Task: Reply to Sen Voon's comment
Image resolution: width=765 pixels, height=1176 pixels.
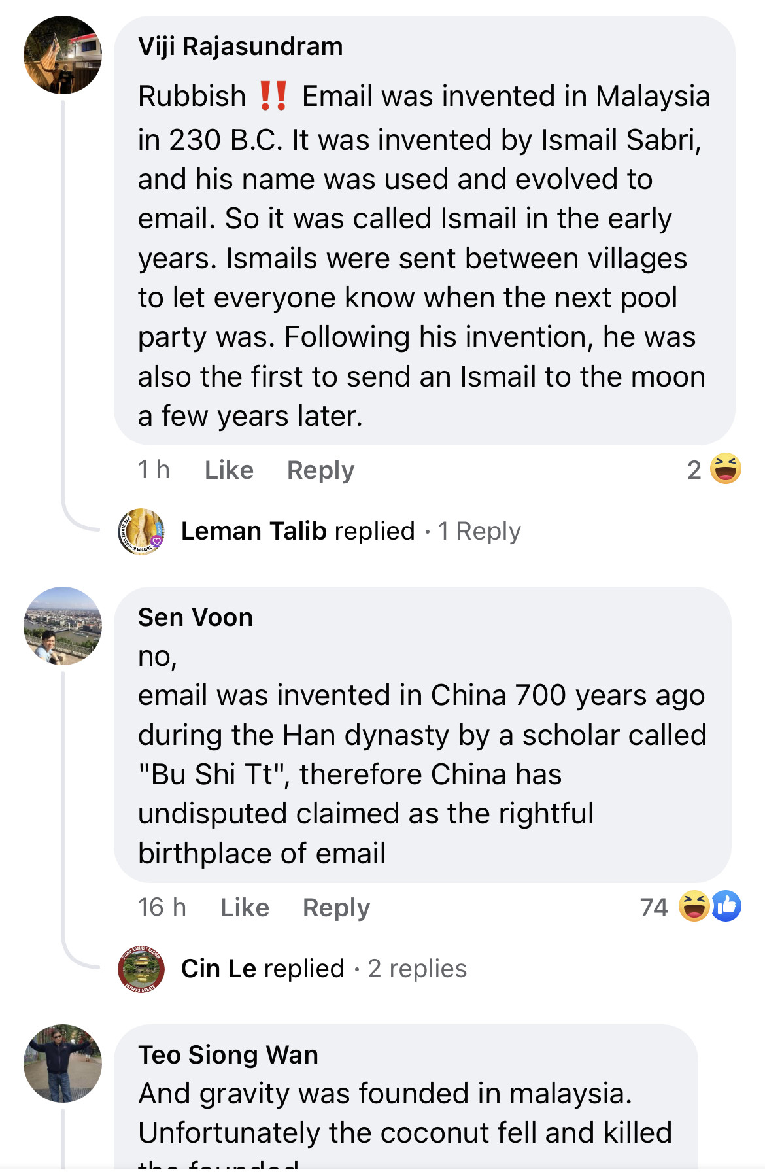Action: click(x=336, y=907)
